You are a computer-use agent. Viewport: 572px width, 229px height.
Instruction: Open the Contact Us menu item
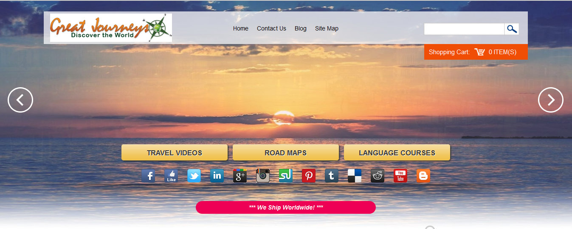271,29
